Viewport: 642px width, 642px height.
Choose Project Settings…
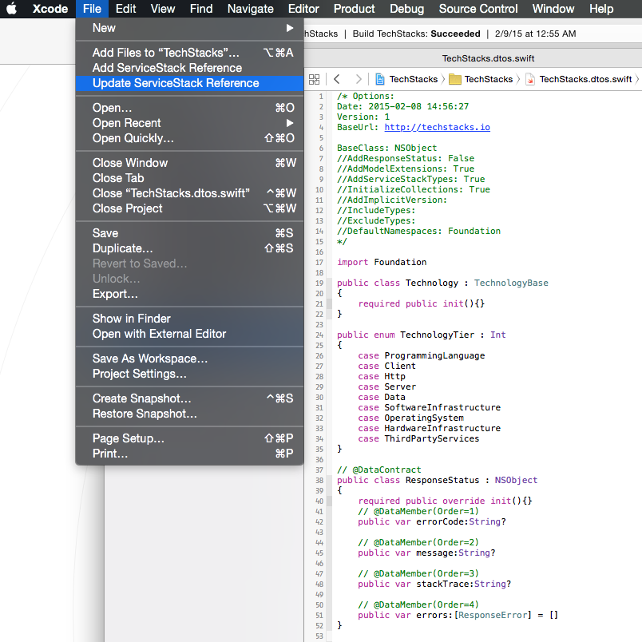pos(189,374)
